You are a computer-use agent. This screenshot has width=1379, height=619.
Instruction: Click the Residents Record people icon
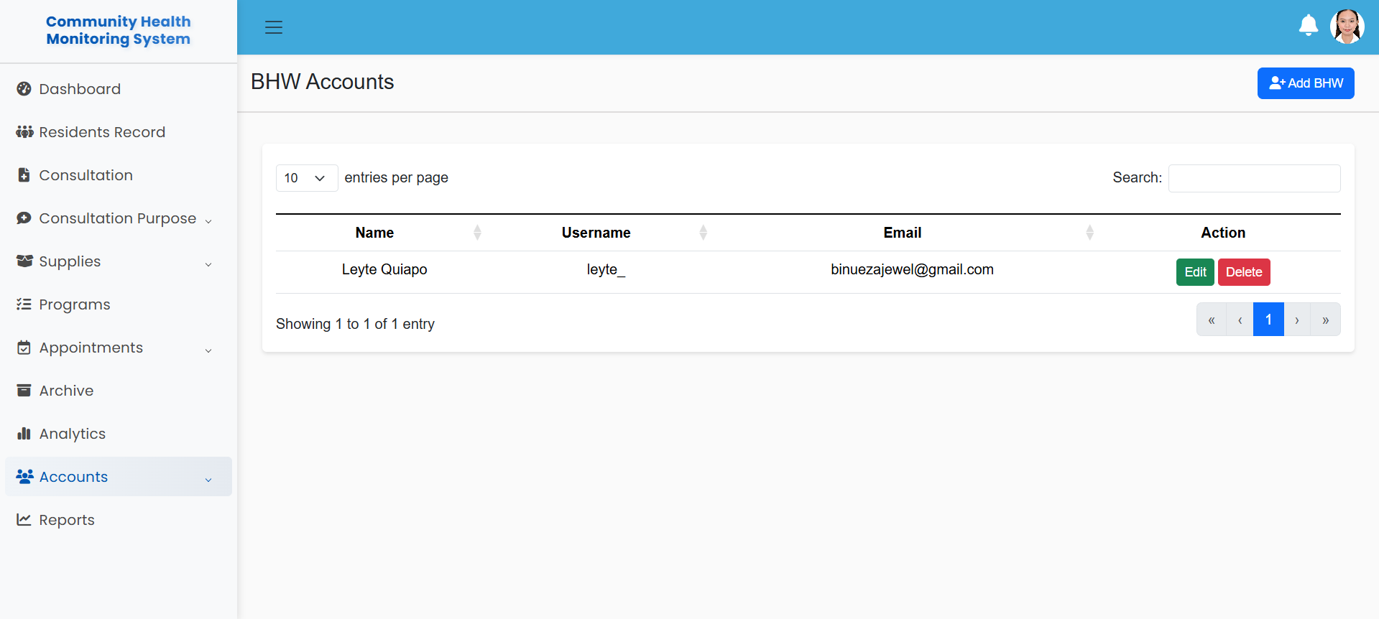[24, 131]
